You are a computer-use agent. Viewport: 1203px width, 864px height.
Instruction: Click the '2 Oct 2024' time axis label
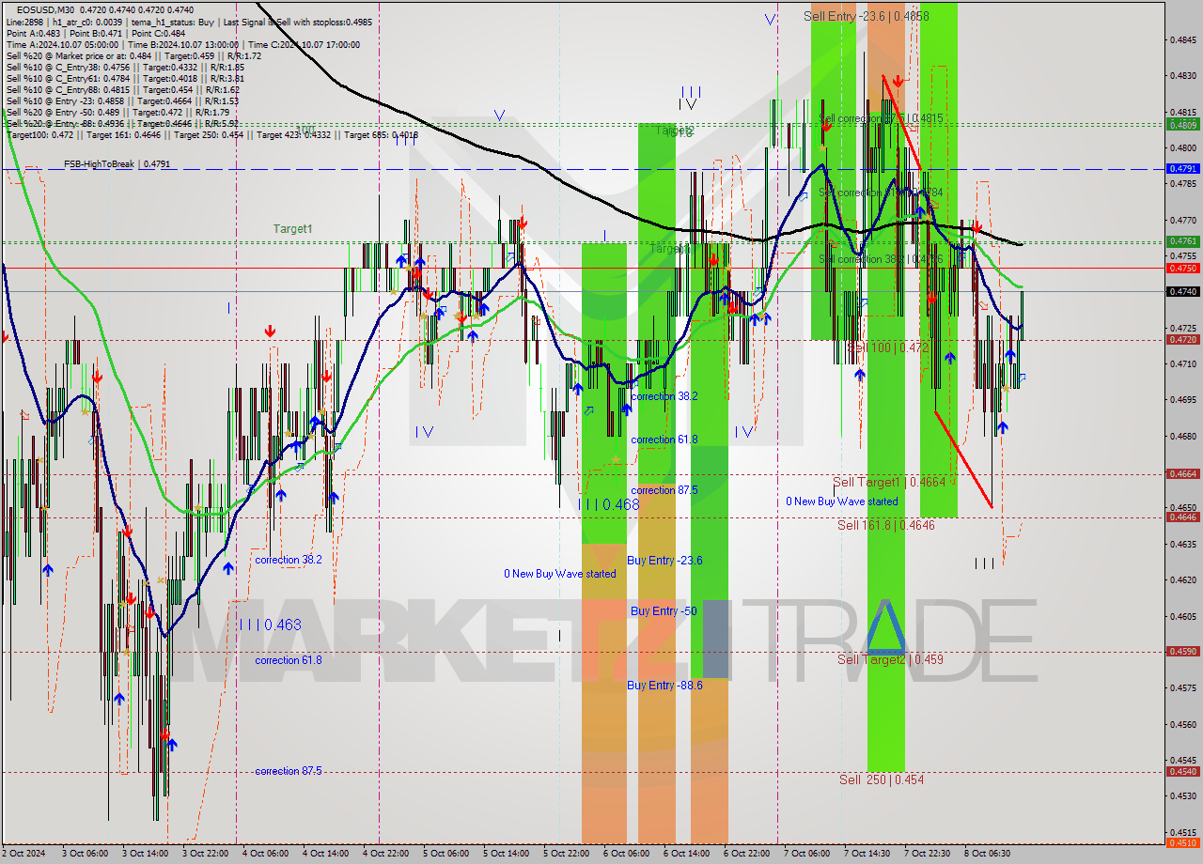pos(24,854)
